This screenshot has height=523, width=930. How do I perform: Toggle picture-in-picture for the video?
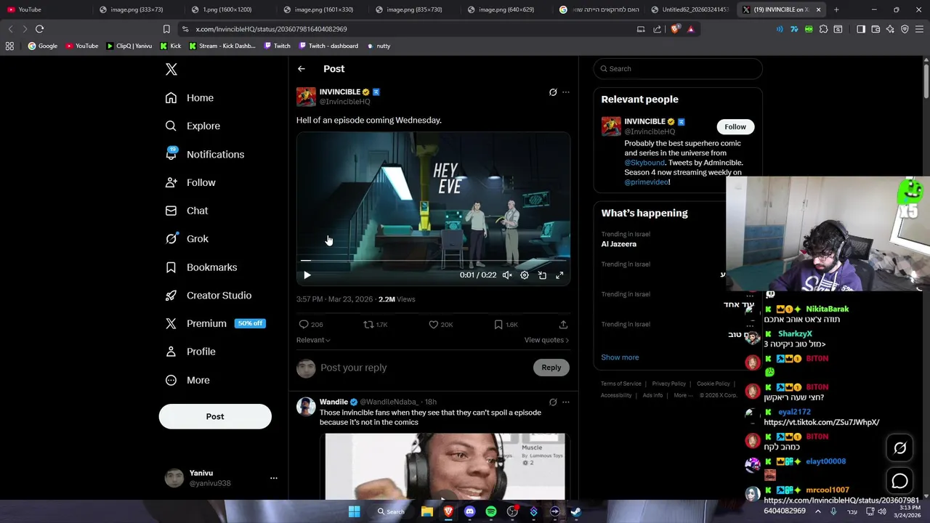click(x=542, y=275)
